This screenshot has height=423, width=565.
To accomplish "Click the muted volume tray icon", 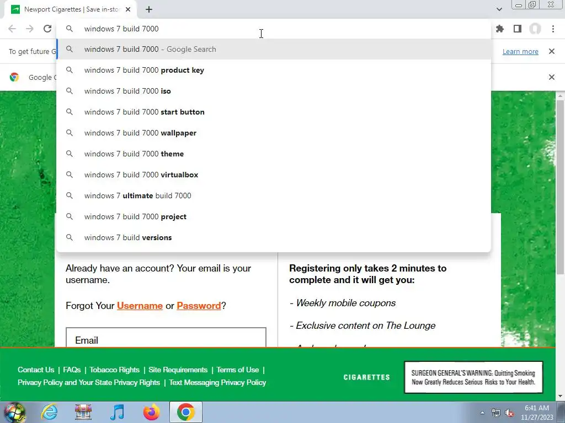I will pyautogui.click(x=509, y=413).
